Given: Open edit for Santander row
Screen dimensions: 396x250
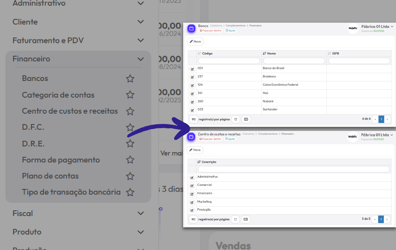Looking at the screenshot, I should tap(192, 110).
